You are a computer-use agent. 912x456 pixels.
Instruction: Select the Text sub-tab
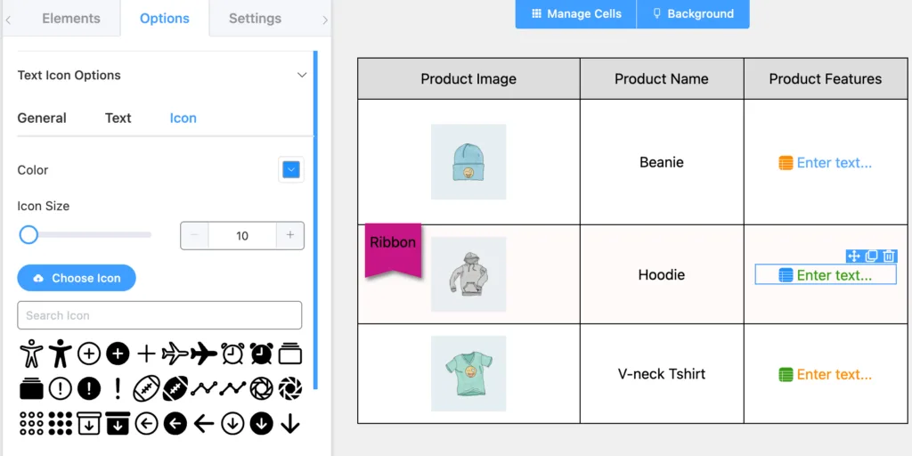(x=118, y=118)
